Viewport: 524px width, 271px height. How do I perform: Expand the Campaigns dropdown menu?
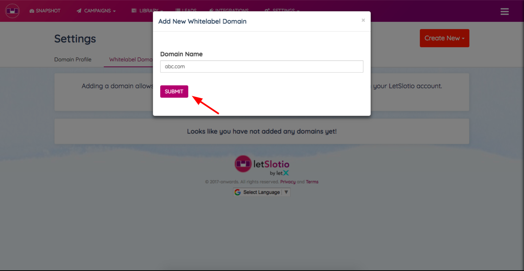[x=96, y=11]
